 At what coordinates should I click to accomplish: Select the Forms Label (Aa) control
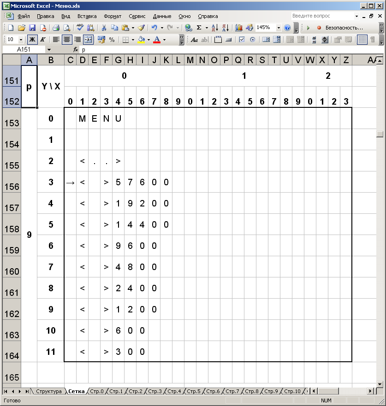pyautogui.click(x=194, y=40)
